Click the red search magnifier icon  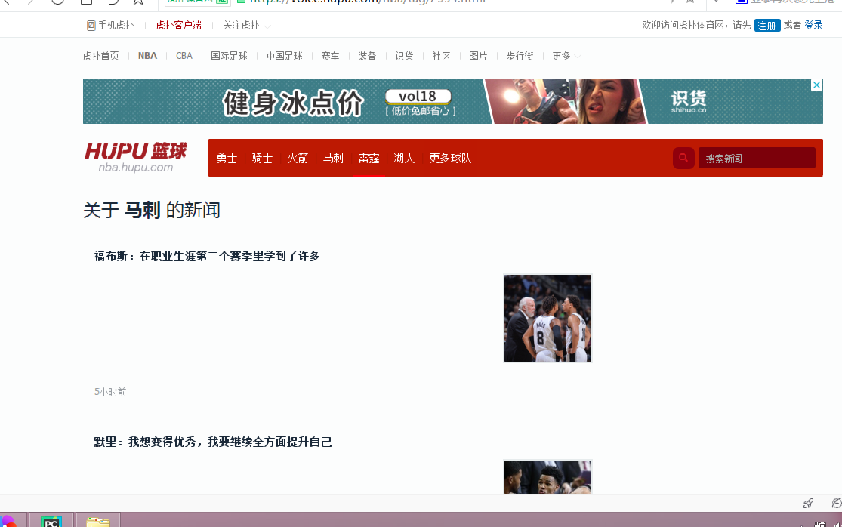(x=683, y=159)
